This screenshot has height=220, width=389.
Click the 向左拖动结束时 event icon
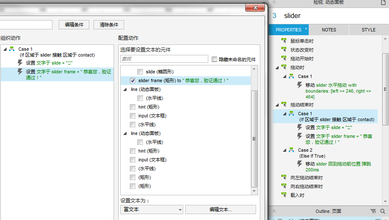(284, 178)
